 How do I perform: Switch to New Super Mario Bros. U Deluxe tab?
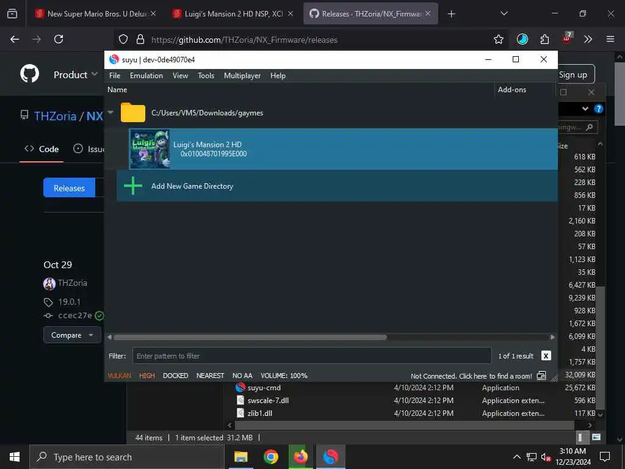pyautogui.click(x=96, y=13)
